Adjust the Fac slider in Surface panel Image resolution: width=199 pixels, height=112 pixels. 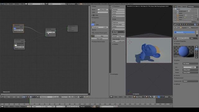[190, 67]
